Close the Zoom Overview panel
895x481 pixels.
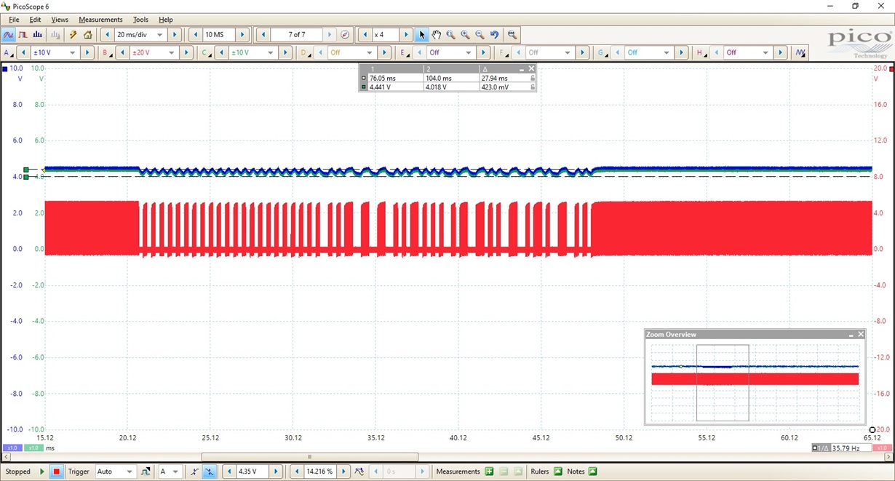tap(861, 334)
